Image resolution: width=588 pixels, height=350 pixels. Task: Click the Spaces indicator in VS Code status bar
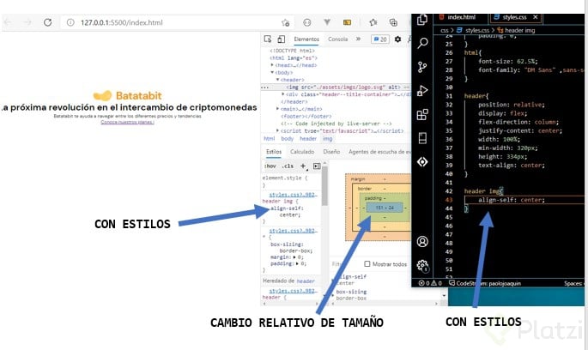click(x=573, y=283)
